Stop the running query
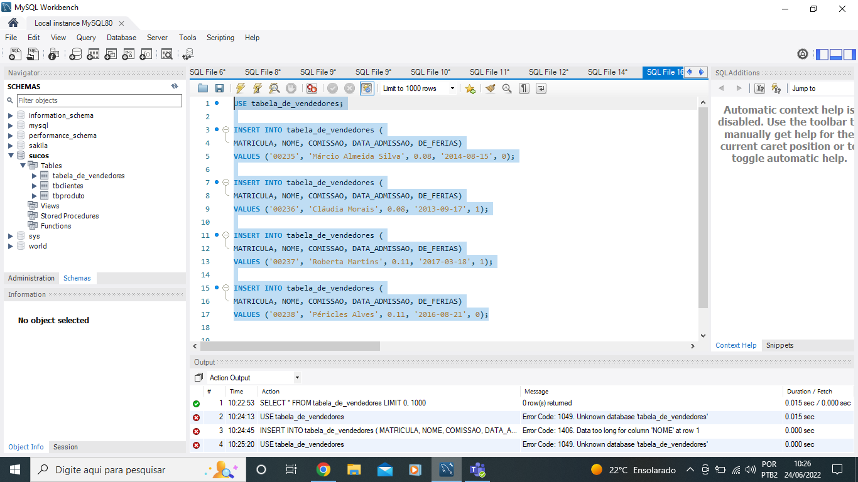858x482 pixels. 291,88
